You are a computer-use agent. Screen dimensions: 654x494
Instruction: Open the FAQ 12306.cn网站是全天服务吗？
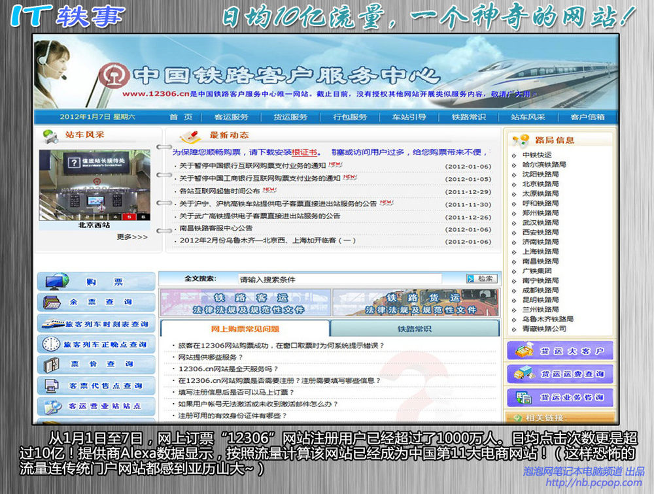[228, 369]
